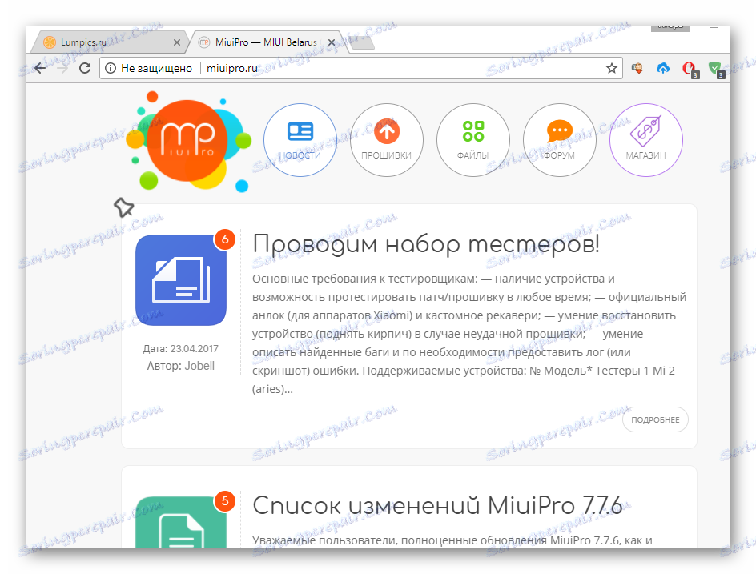Click the author text 'Автор: Jobell'
The width and height of the screenshot is (756, 574).
181,366
